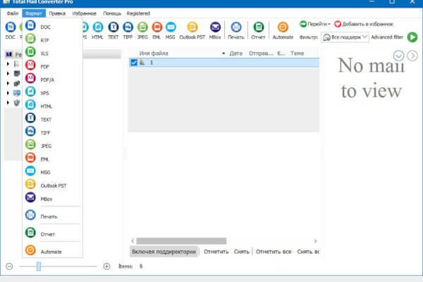Open the Перейти dropdown
423x282 pixels.
click(x=315, y=24)
